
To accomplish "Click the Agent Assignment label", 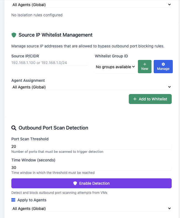I will [x=28, y=80].
